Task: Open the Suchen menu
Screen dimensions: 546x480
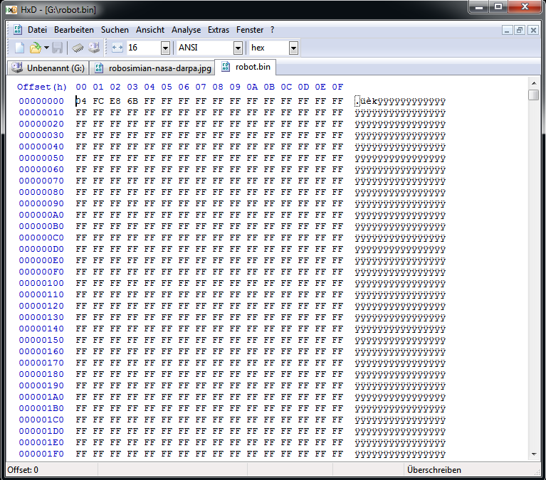Action: tap(115, 30)
